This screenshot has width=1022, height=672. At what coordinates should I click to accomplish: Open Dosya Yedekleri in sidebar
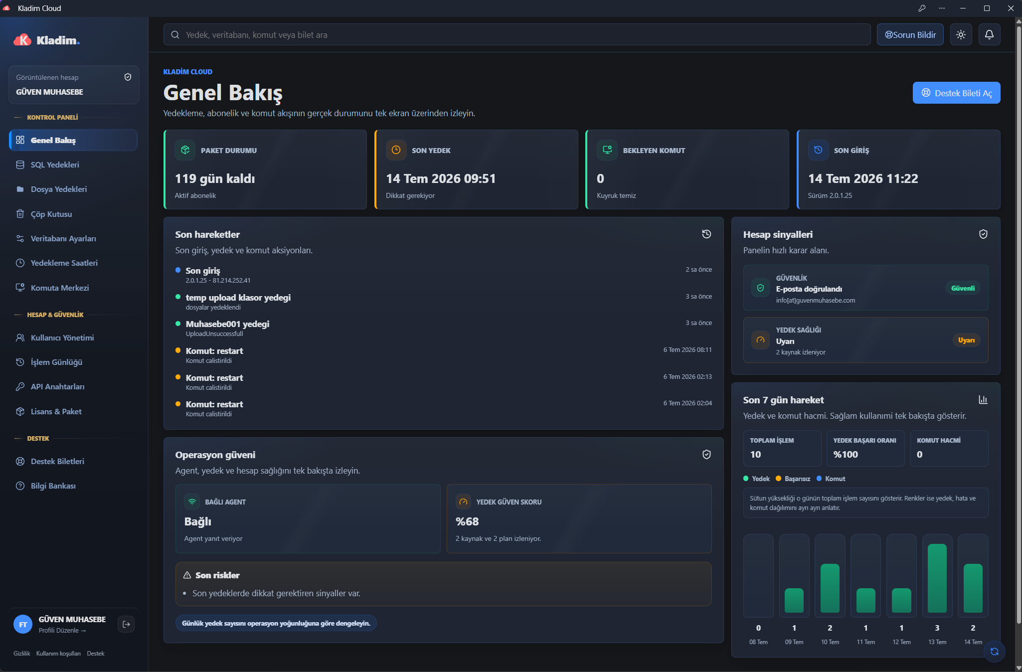[73, 189]
